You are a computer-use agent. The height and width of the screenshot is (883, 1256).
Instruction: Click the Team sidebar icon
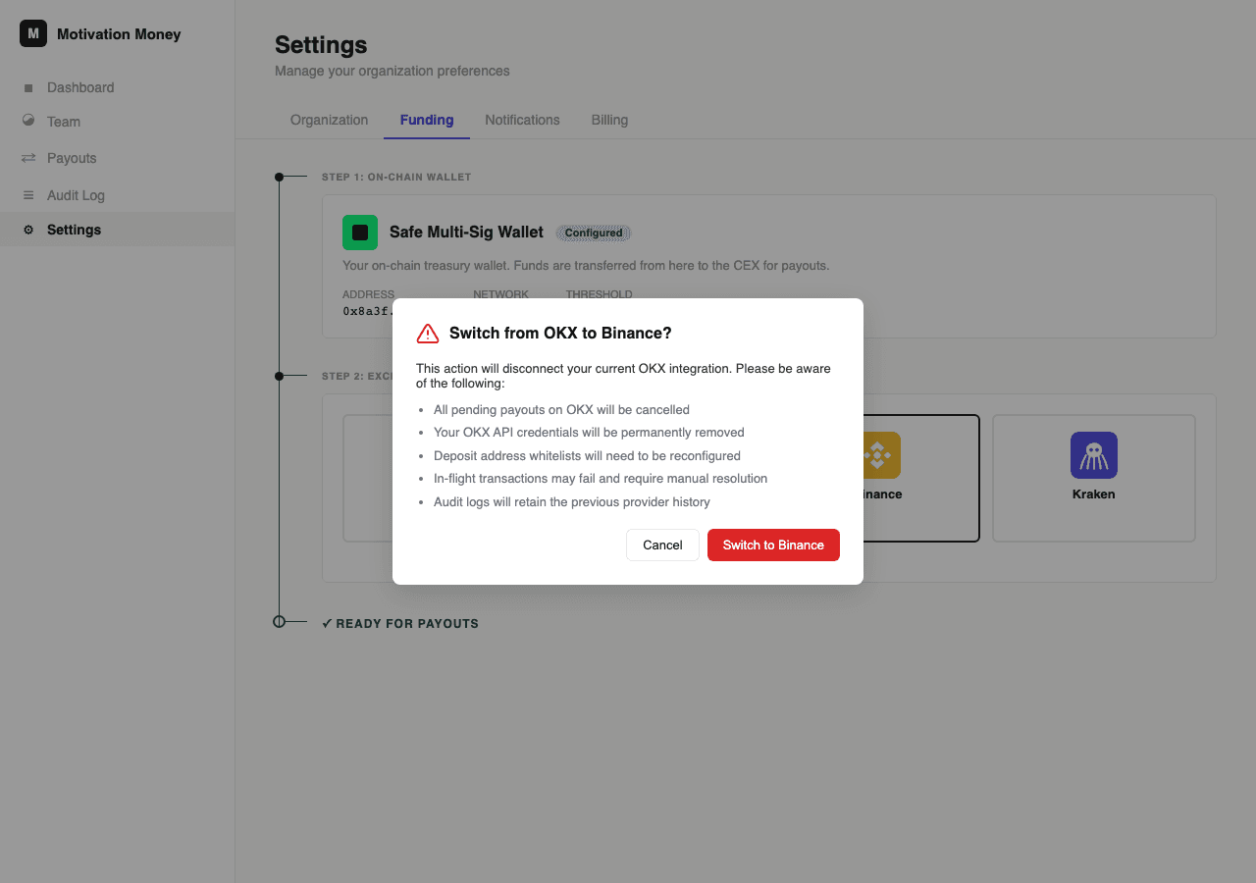coord(28,121)
